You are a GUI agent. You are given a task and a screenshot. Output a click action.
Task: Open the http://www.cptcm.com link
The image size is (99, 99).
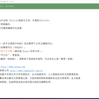click(13, 67)
